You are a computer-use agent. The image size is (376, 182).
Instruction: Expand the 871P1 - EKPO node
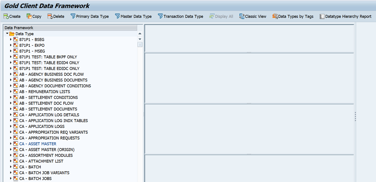click(x=11, y=45)
